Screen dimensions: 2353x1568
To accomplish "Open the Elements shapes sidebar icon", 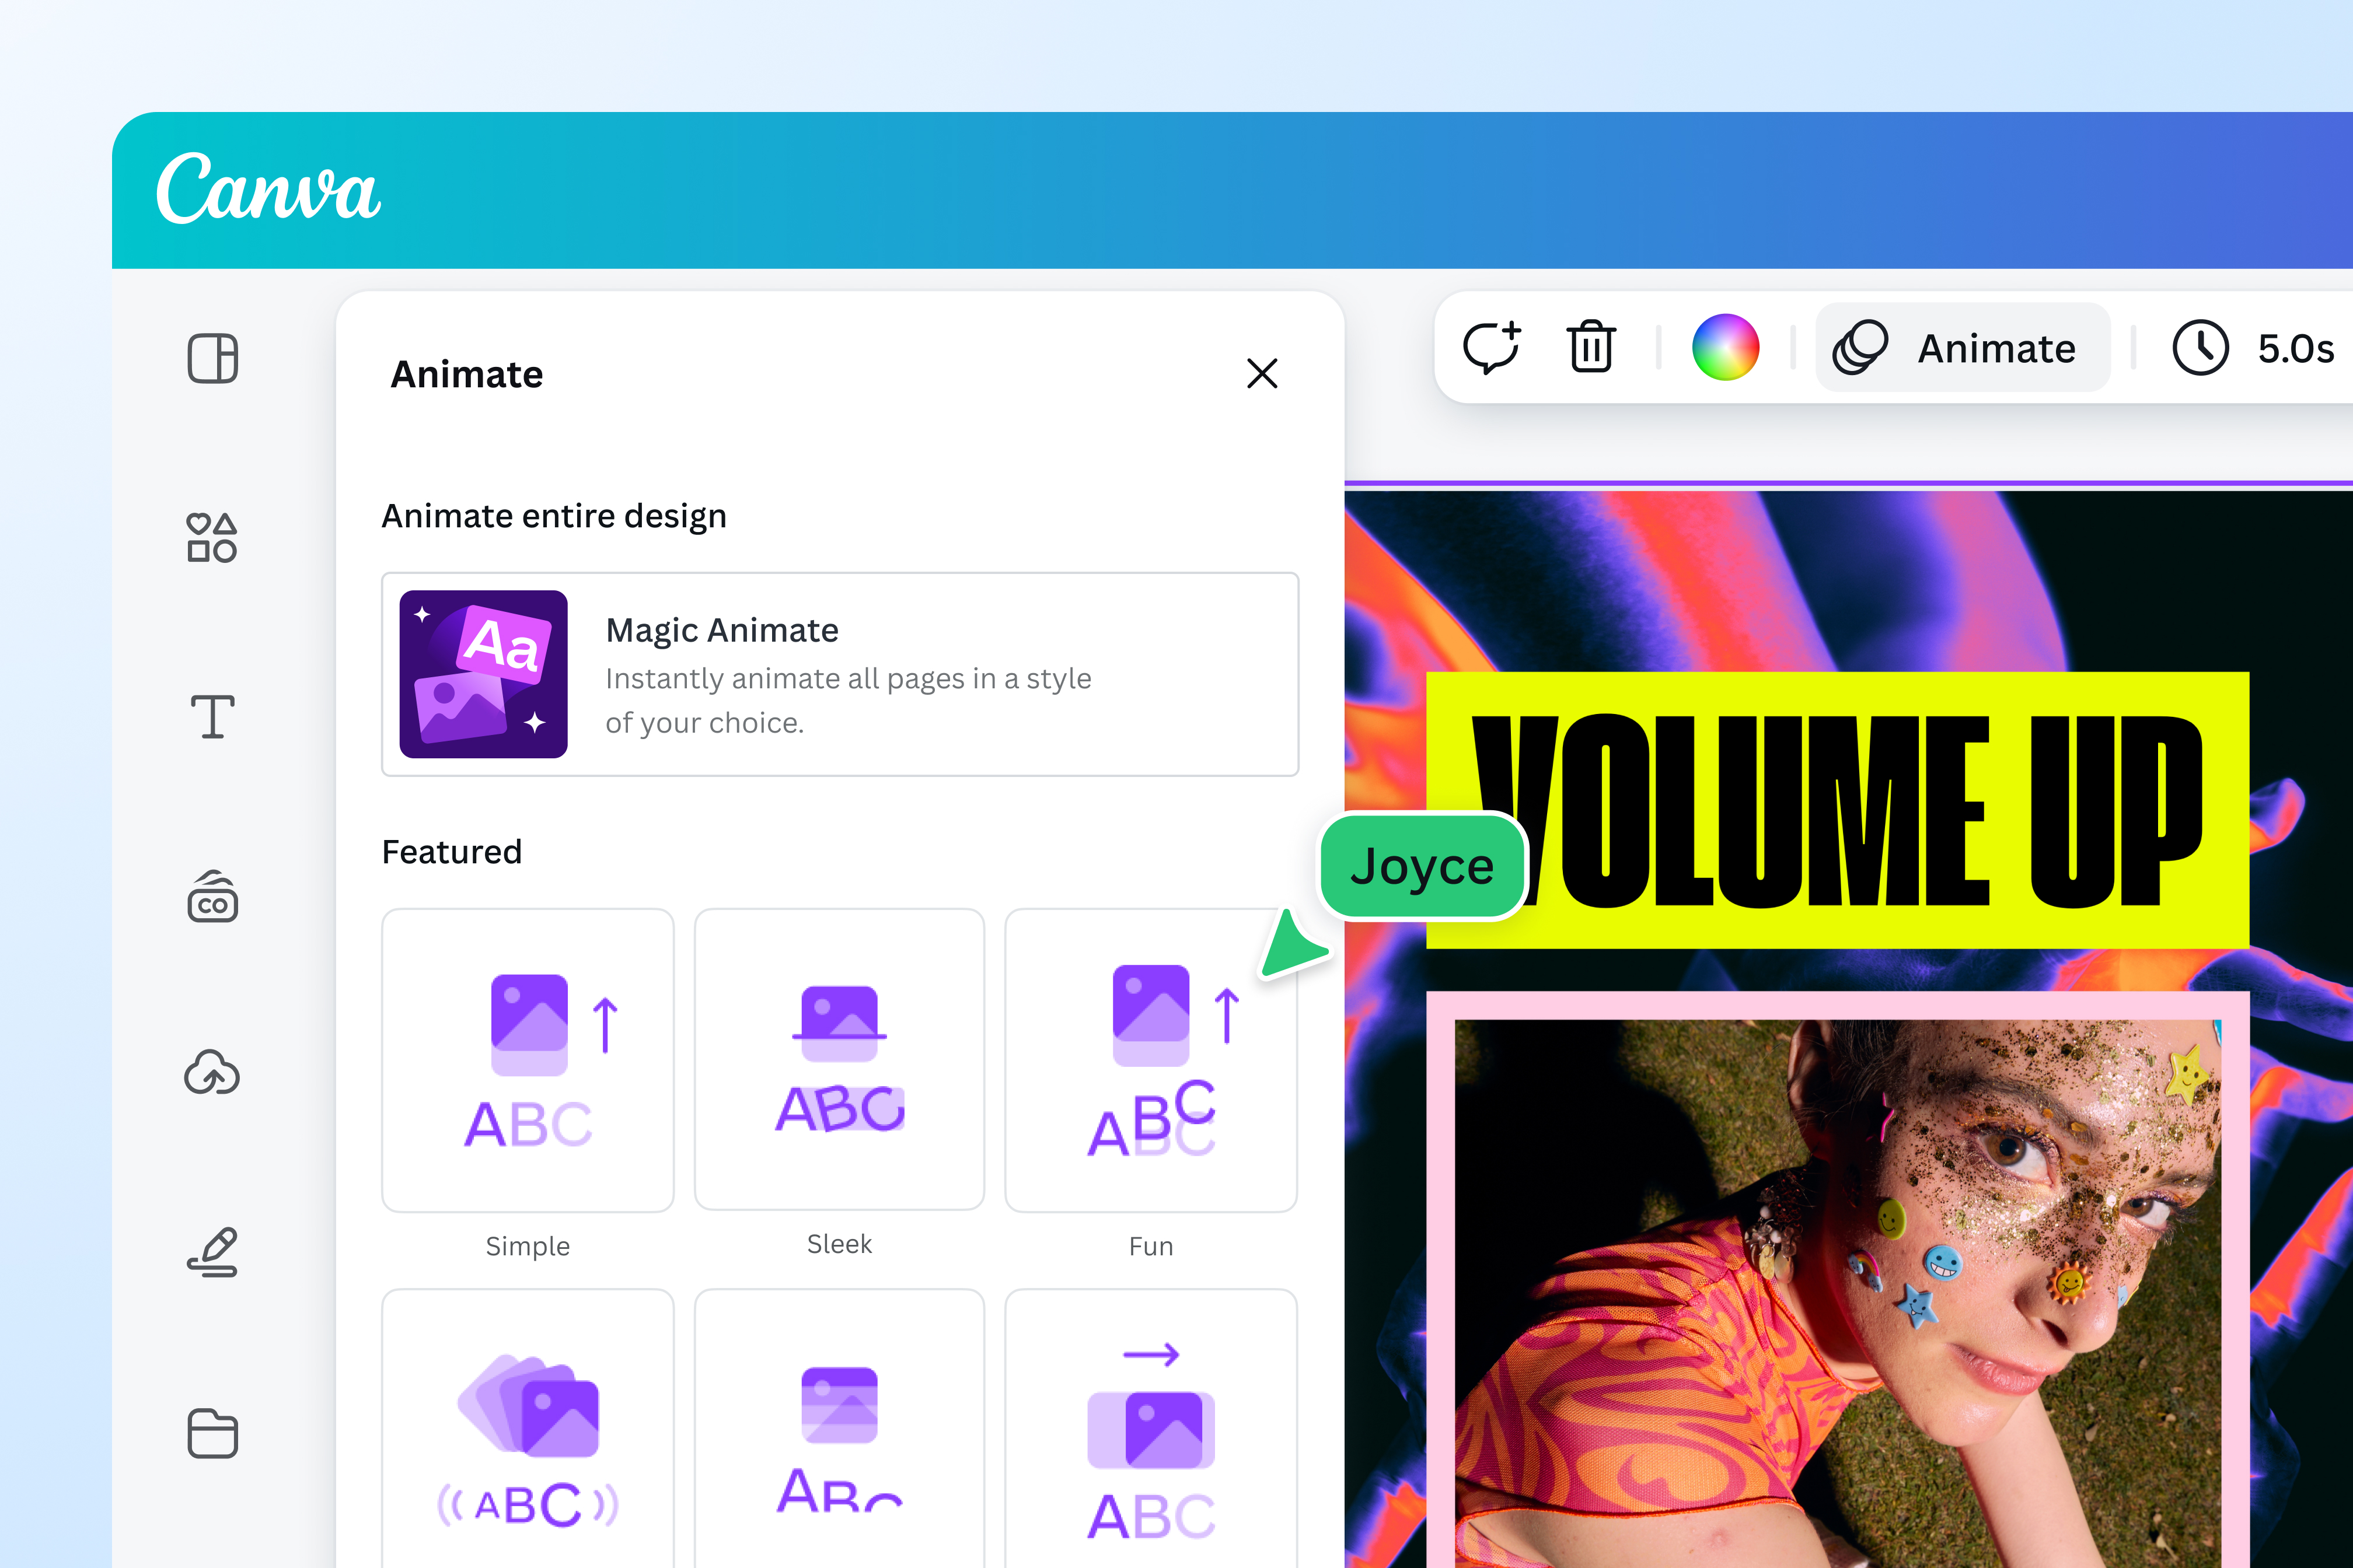I will [212, 538].
